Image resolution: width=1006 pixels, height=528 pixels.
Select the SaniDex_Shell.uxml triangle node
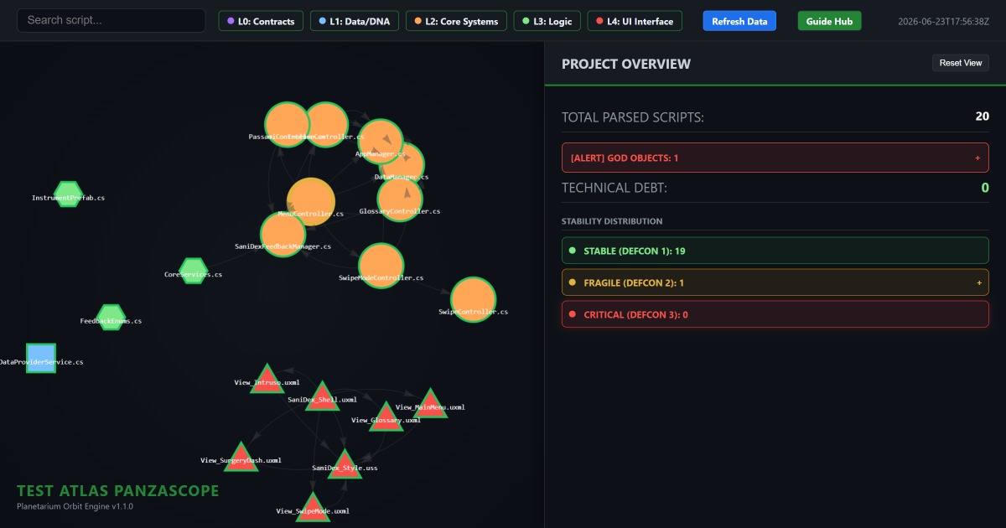tap(322, 396)
